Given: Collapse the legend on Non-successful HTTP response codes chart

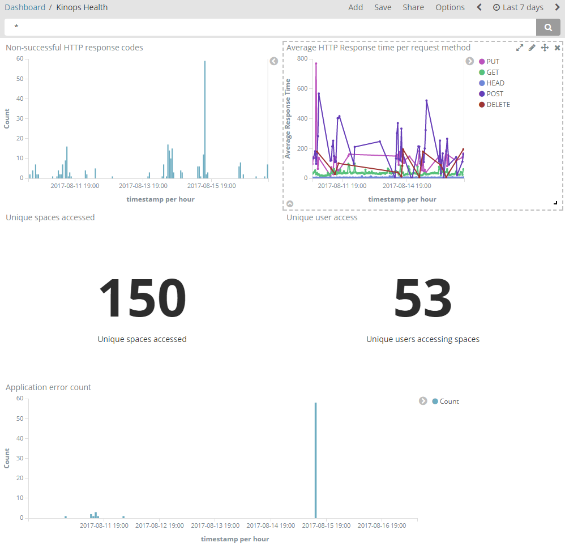Looking at the screenshot, I should [x=273, y=61].
